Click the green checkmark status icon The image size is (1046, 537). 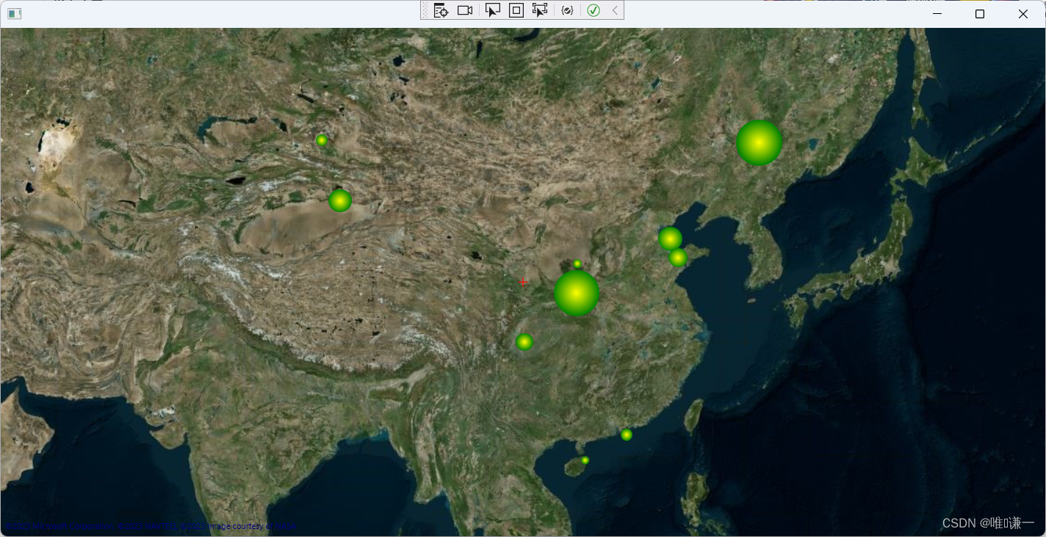coord(594,10)
